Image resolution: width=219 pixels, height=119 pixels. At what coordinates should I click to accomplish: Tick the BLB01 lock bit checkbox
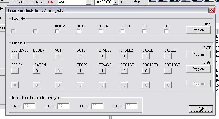pos(122,31)
